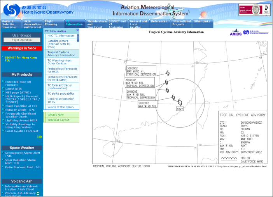
Task: Click the Tropical Cyclone Advisory map image
Action: (180, 102)
